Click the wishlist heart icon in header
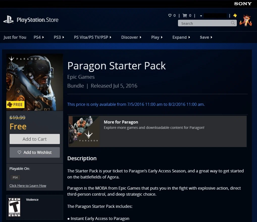Screen dimensions: 257x222 pyautogui.click(x=170, y=15)
